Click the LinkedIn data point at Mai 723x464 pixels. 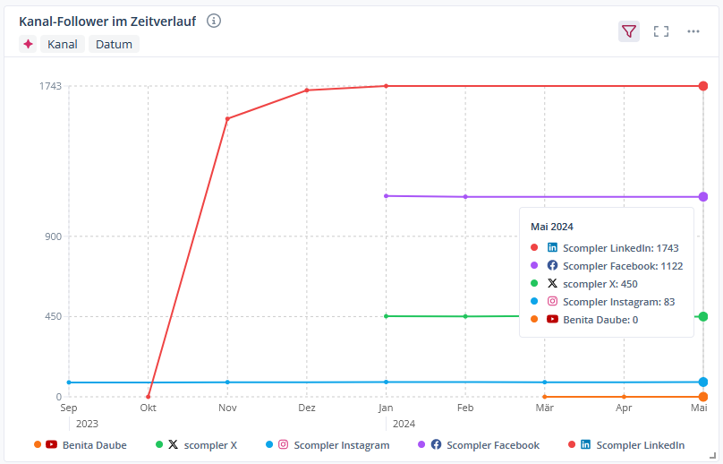click(x=703, y=86)
